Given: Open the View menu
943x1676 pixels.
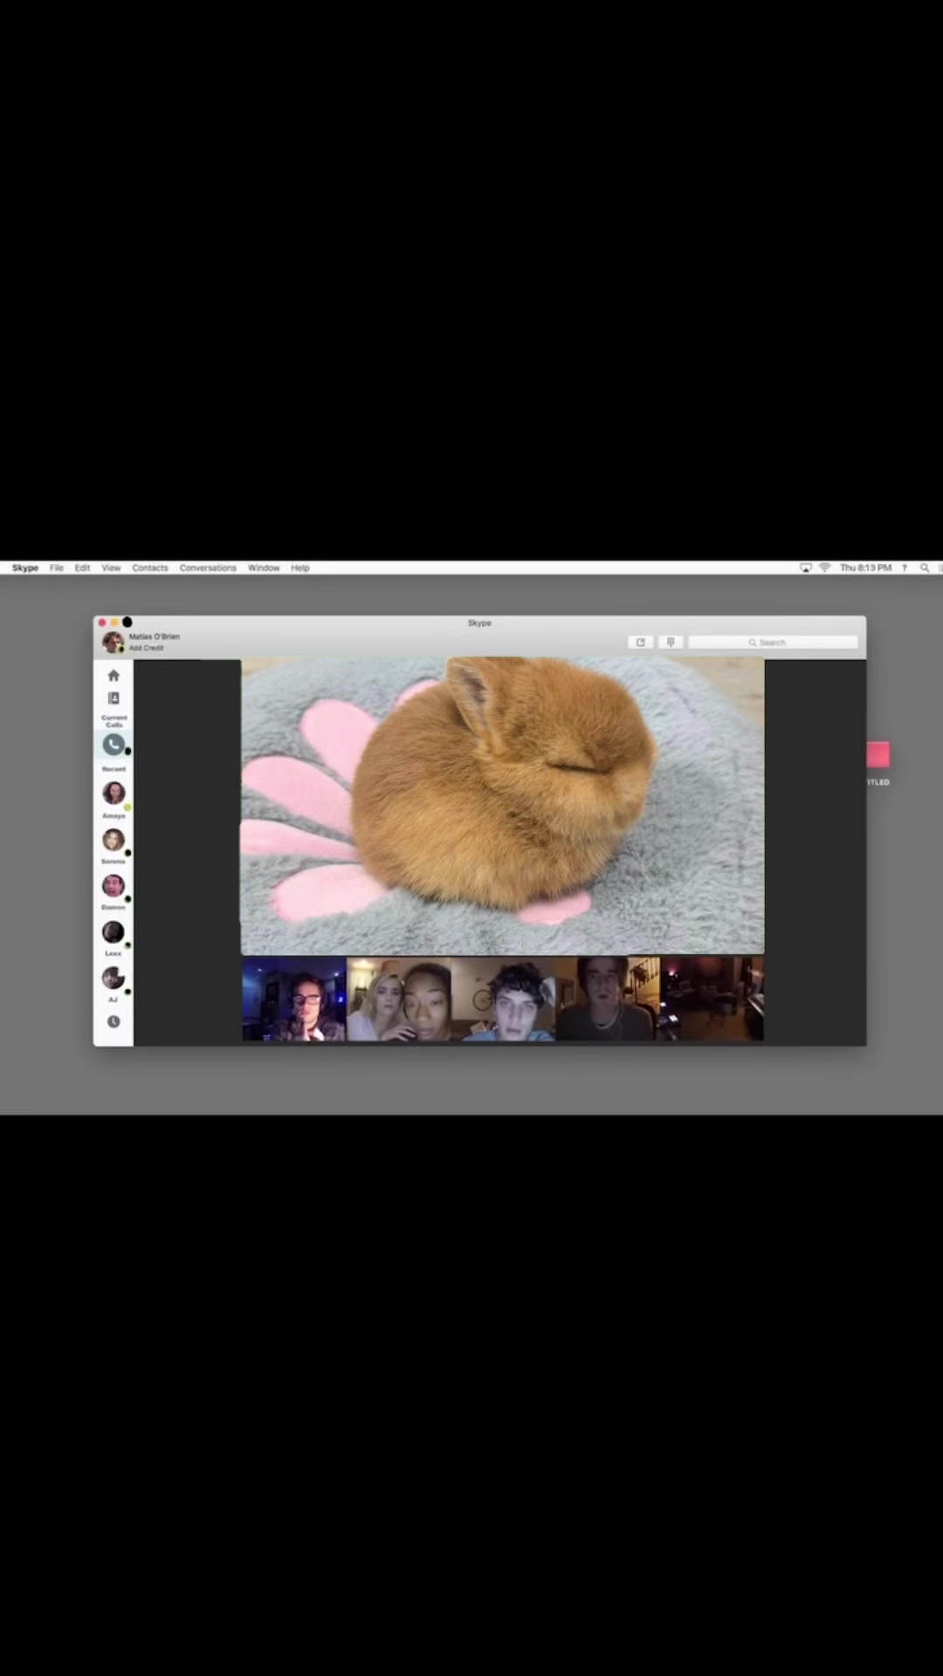Looking at the screenshot, I should [x=111, y=567].
